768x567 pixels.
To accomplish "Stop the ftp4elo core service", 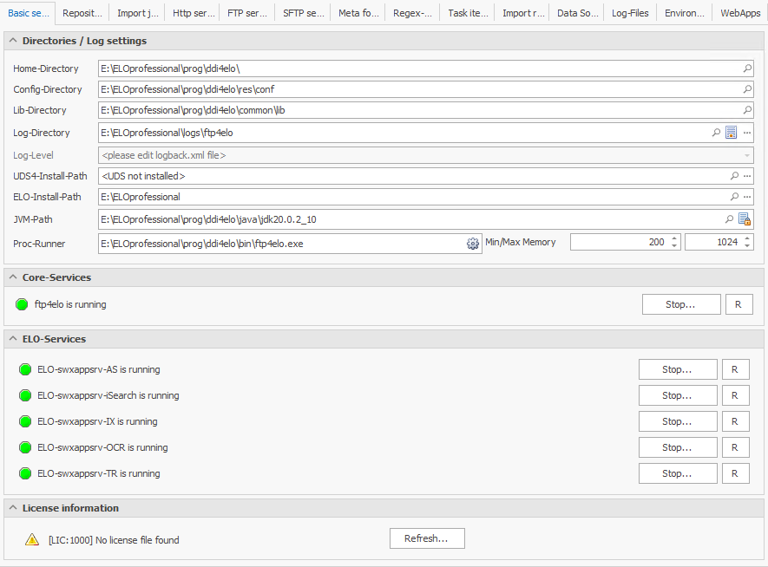I will 680,304.
